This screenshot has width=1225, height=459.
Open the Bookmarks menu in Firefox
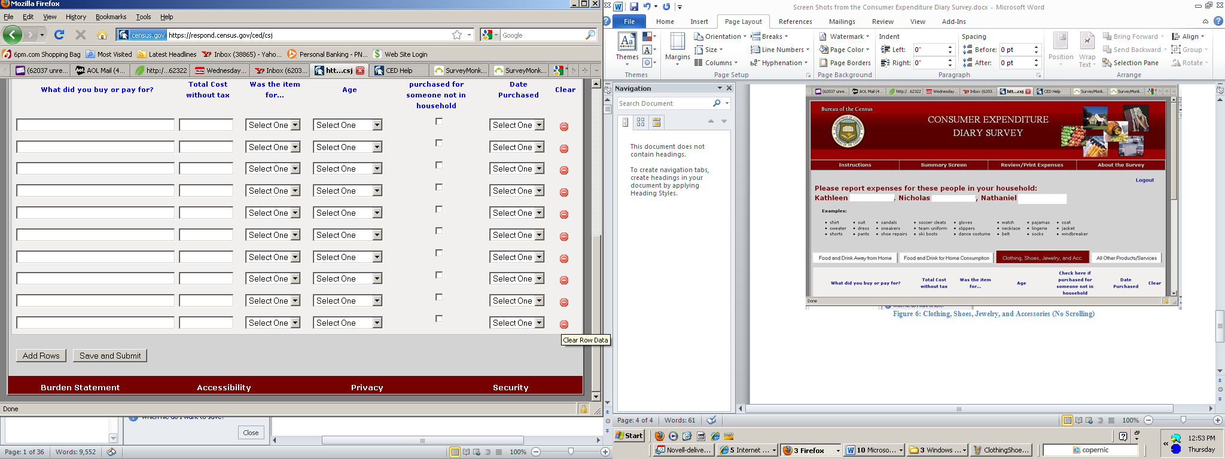(111, 17)
